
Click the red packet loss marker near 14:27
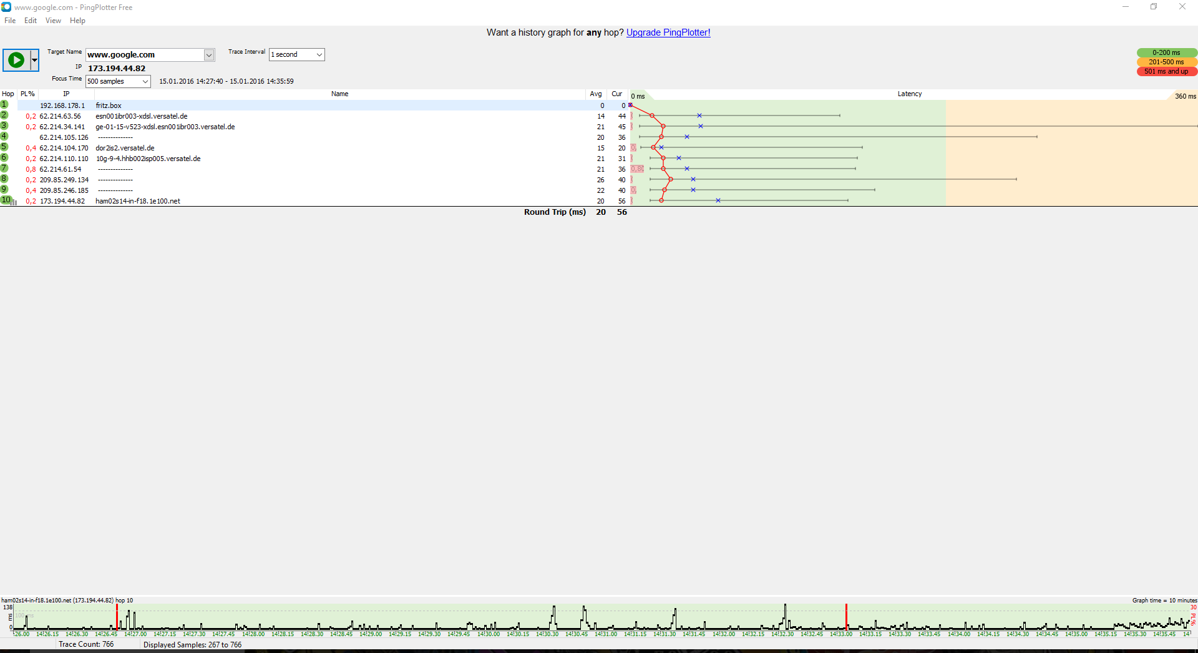[117, 617]
